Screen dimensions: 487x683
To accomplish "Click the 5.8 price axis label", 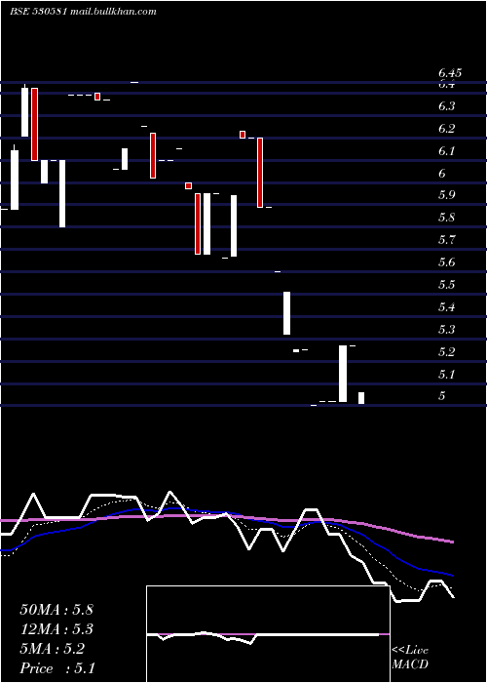I will click(446, 217).
